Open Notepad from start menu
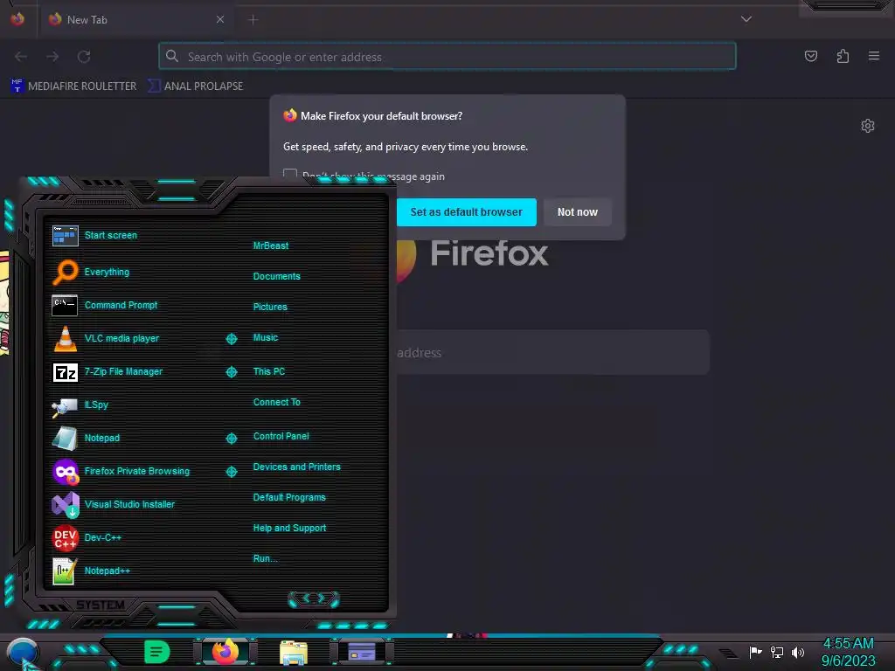This screenshot has height=671, width=895. coord(86,438)
